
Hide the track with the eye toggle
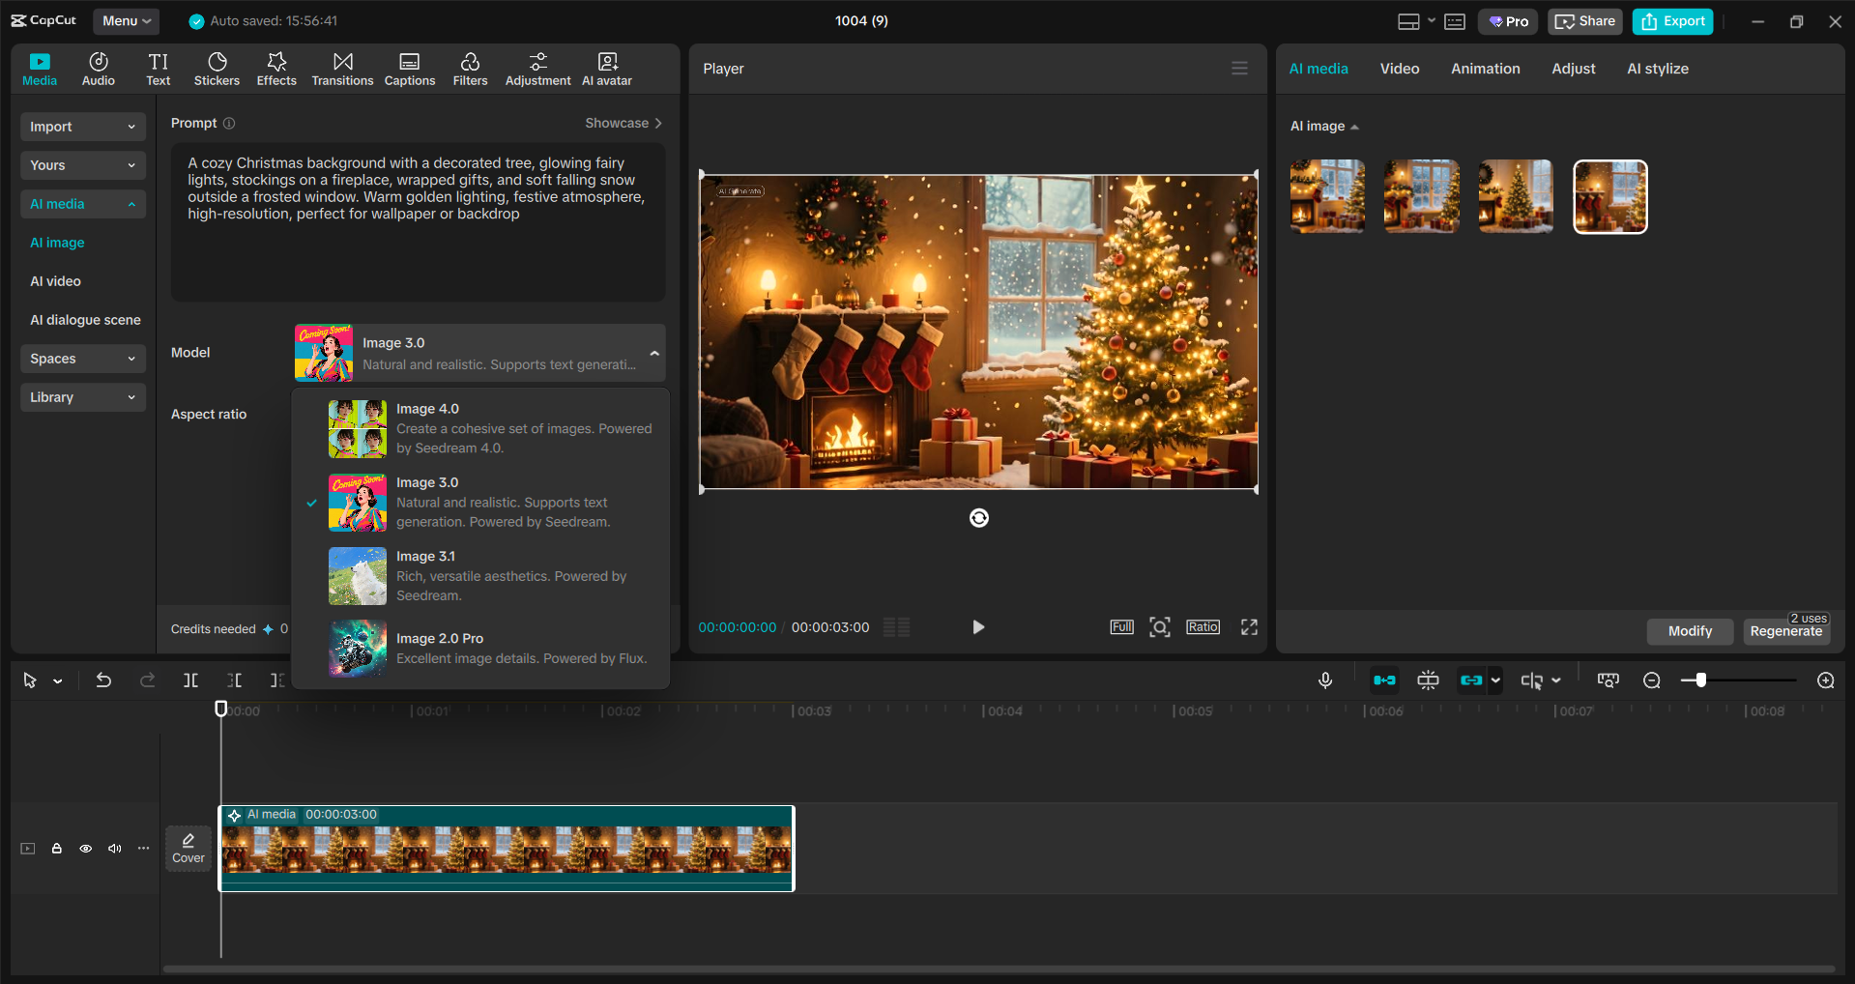85,848
